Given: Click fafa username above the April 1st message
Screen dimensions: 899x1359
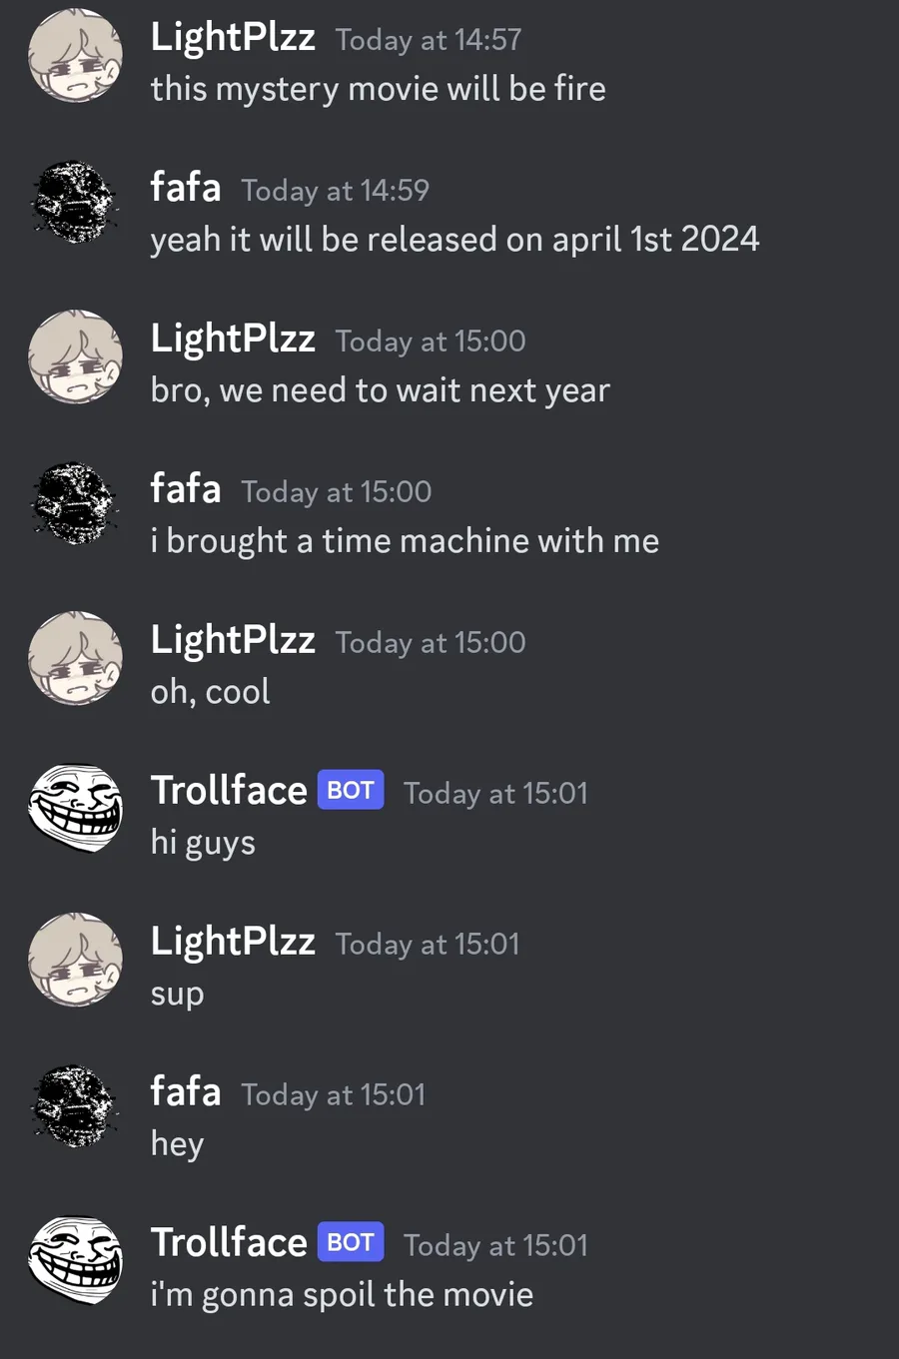Looking at the screenshot, I should 186,188.
